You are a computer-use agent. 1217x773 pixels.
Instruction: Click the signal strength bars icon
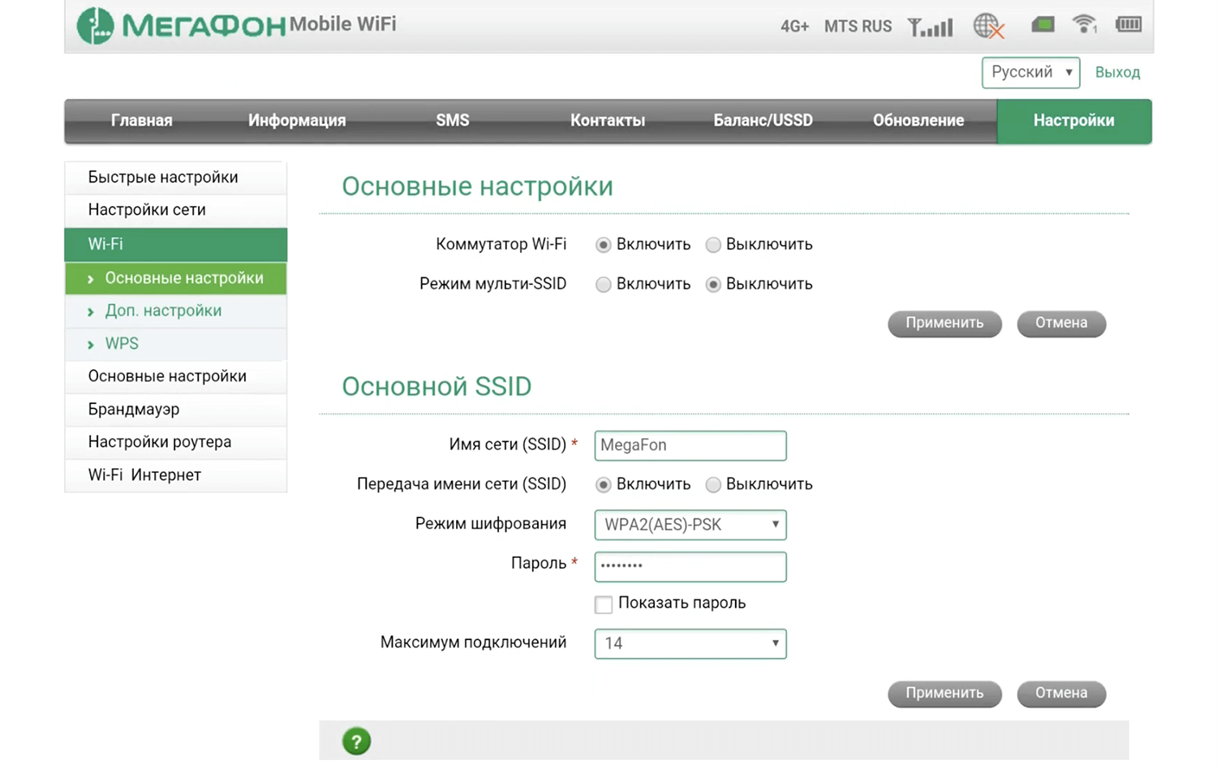[930, 27]
